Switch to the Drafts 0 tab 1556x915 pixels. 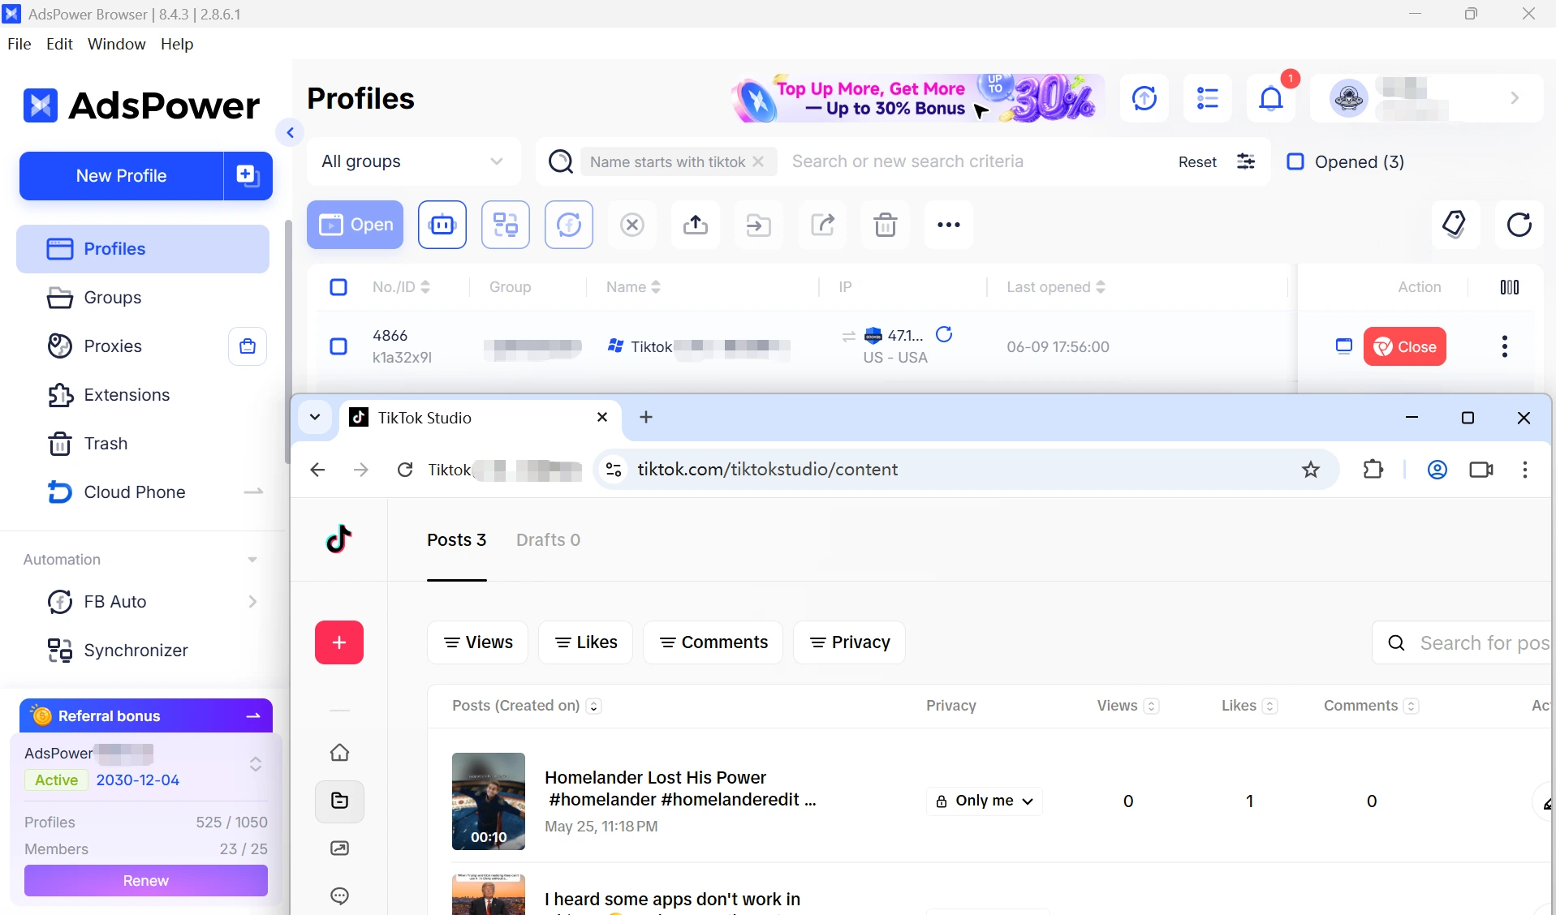[x=549, y=540]
